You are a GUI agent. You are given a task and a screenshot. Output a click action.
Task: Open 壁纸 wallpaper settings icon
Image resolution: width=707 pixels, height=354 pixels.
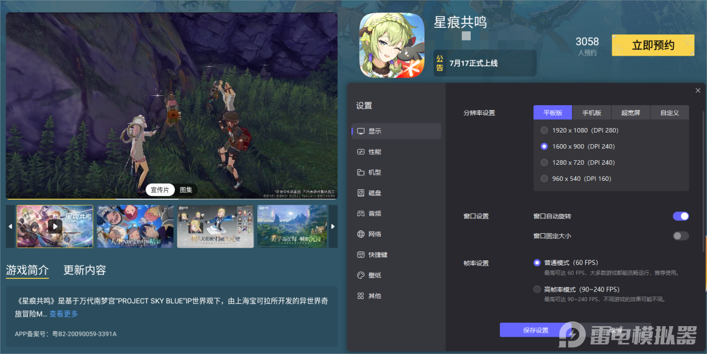[x=361, y=276]
